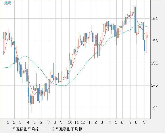
Task: Click the 151 price axis label
Action: tap(154, 63)
